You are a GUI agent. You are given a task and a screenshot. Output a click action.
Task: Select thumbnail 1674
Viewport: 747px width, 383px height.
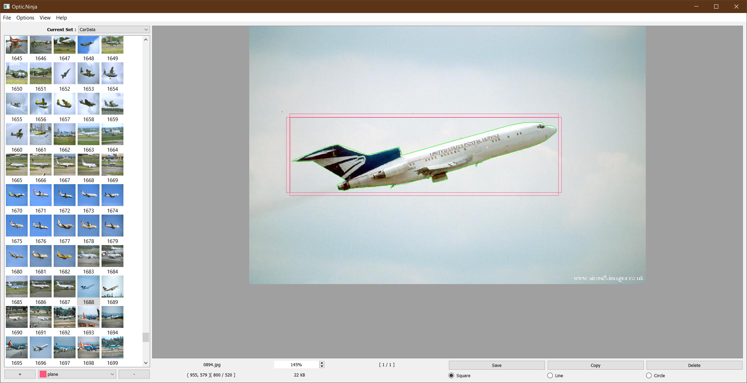112,195
